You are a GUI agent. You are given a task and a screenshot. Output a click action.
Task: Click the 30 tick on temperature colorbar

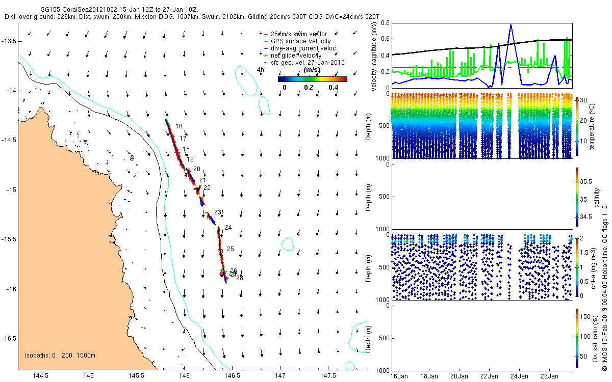tap(584, 100)
